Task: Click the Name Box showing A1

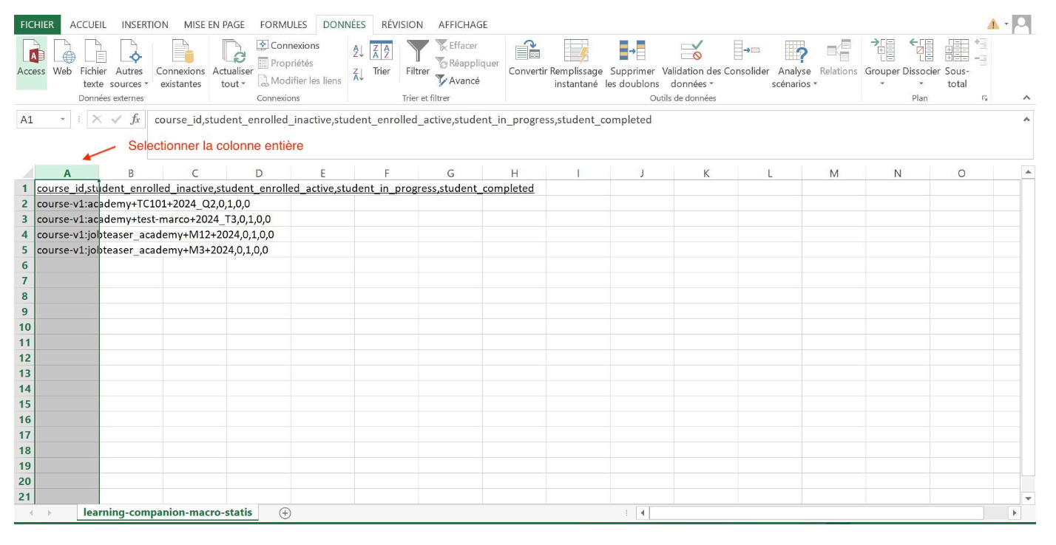Action: pos(37,120)
